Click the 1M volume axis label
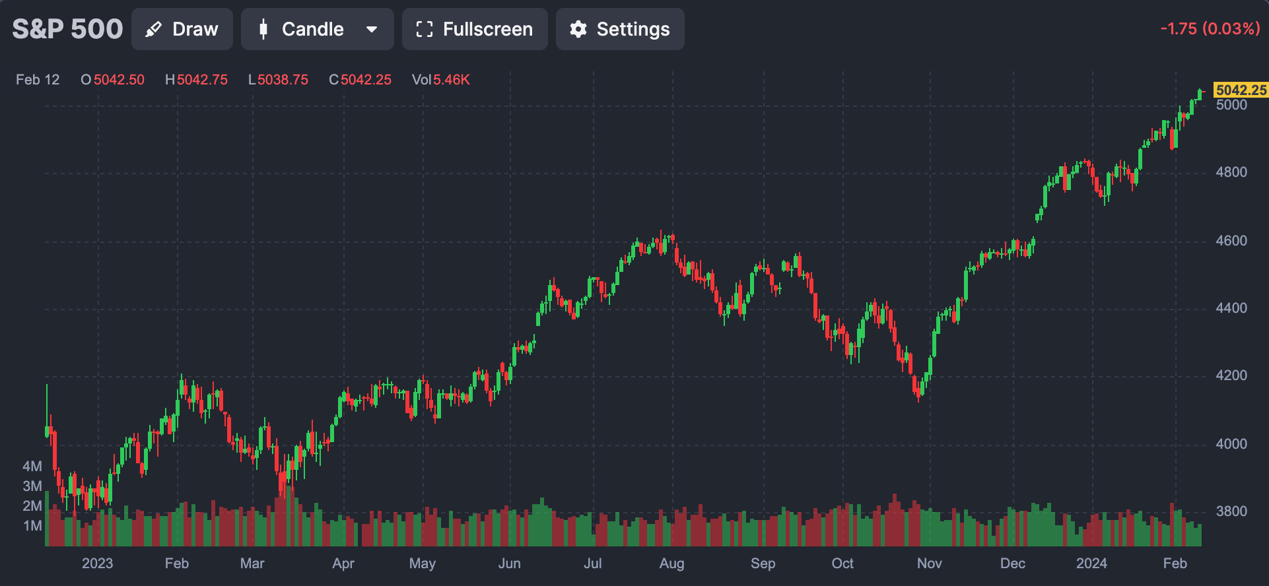The height and width of the screenshot is (586, 1269). [x=32, y=526]
